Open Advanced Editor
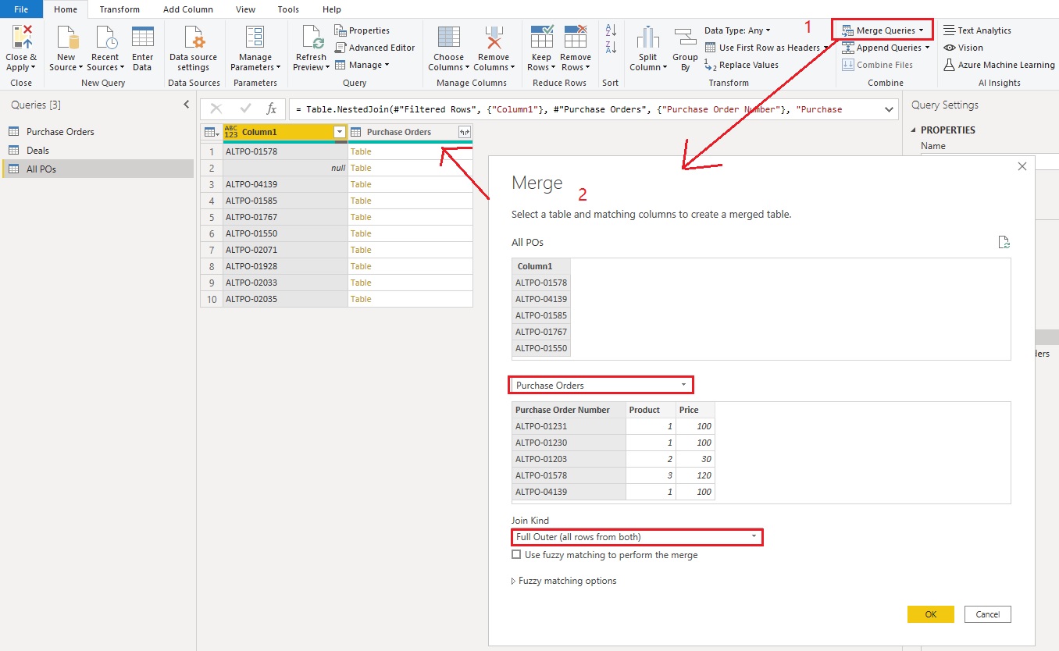The width and height of the screenshot is (1059, 651). point(375,48)
